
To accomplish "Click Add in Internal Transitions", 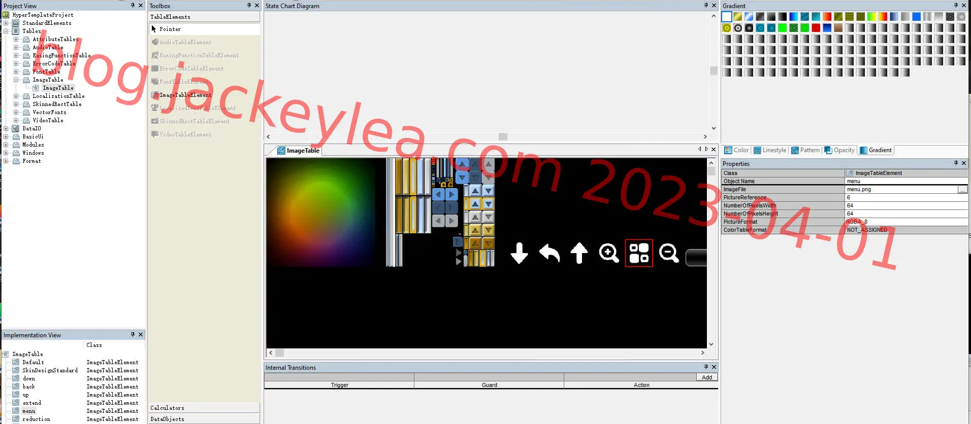I will 707,377.
